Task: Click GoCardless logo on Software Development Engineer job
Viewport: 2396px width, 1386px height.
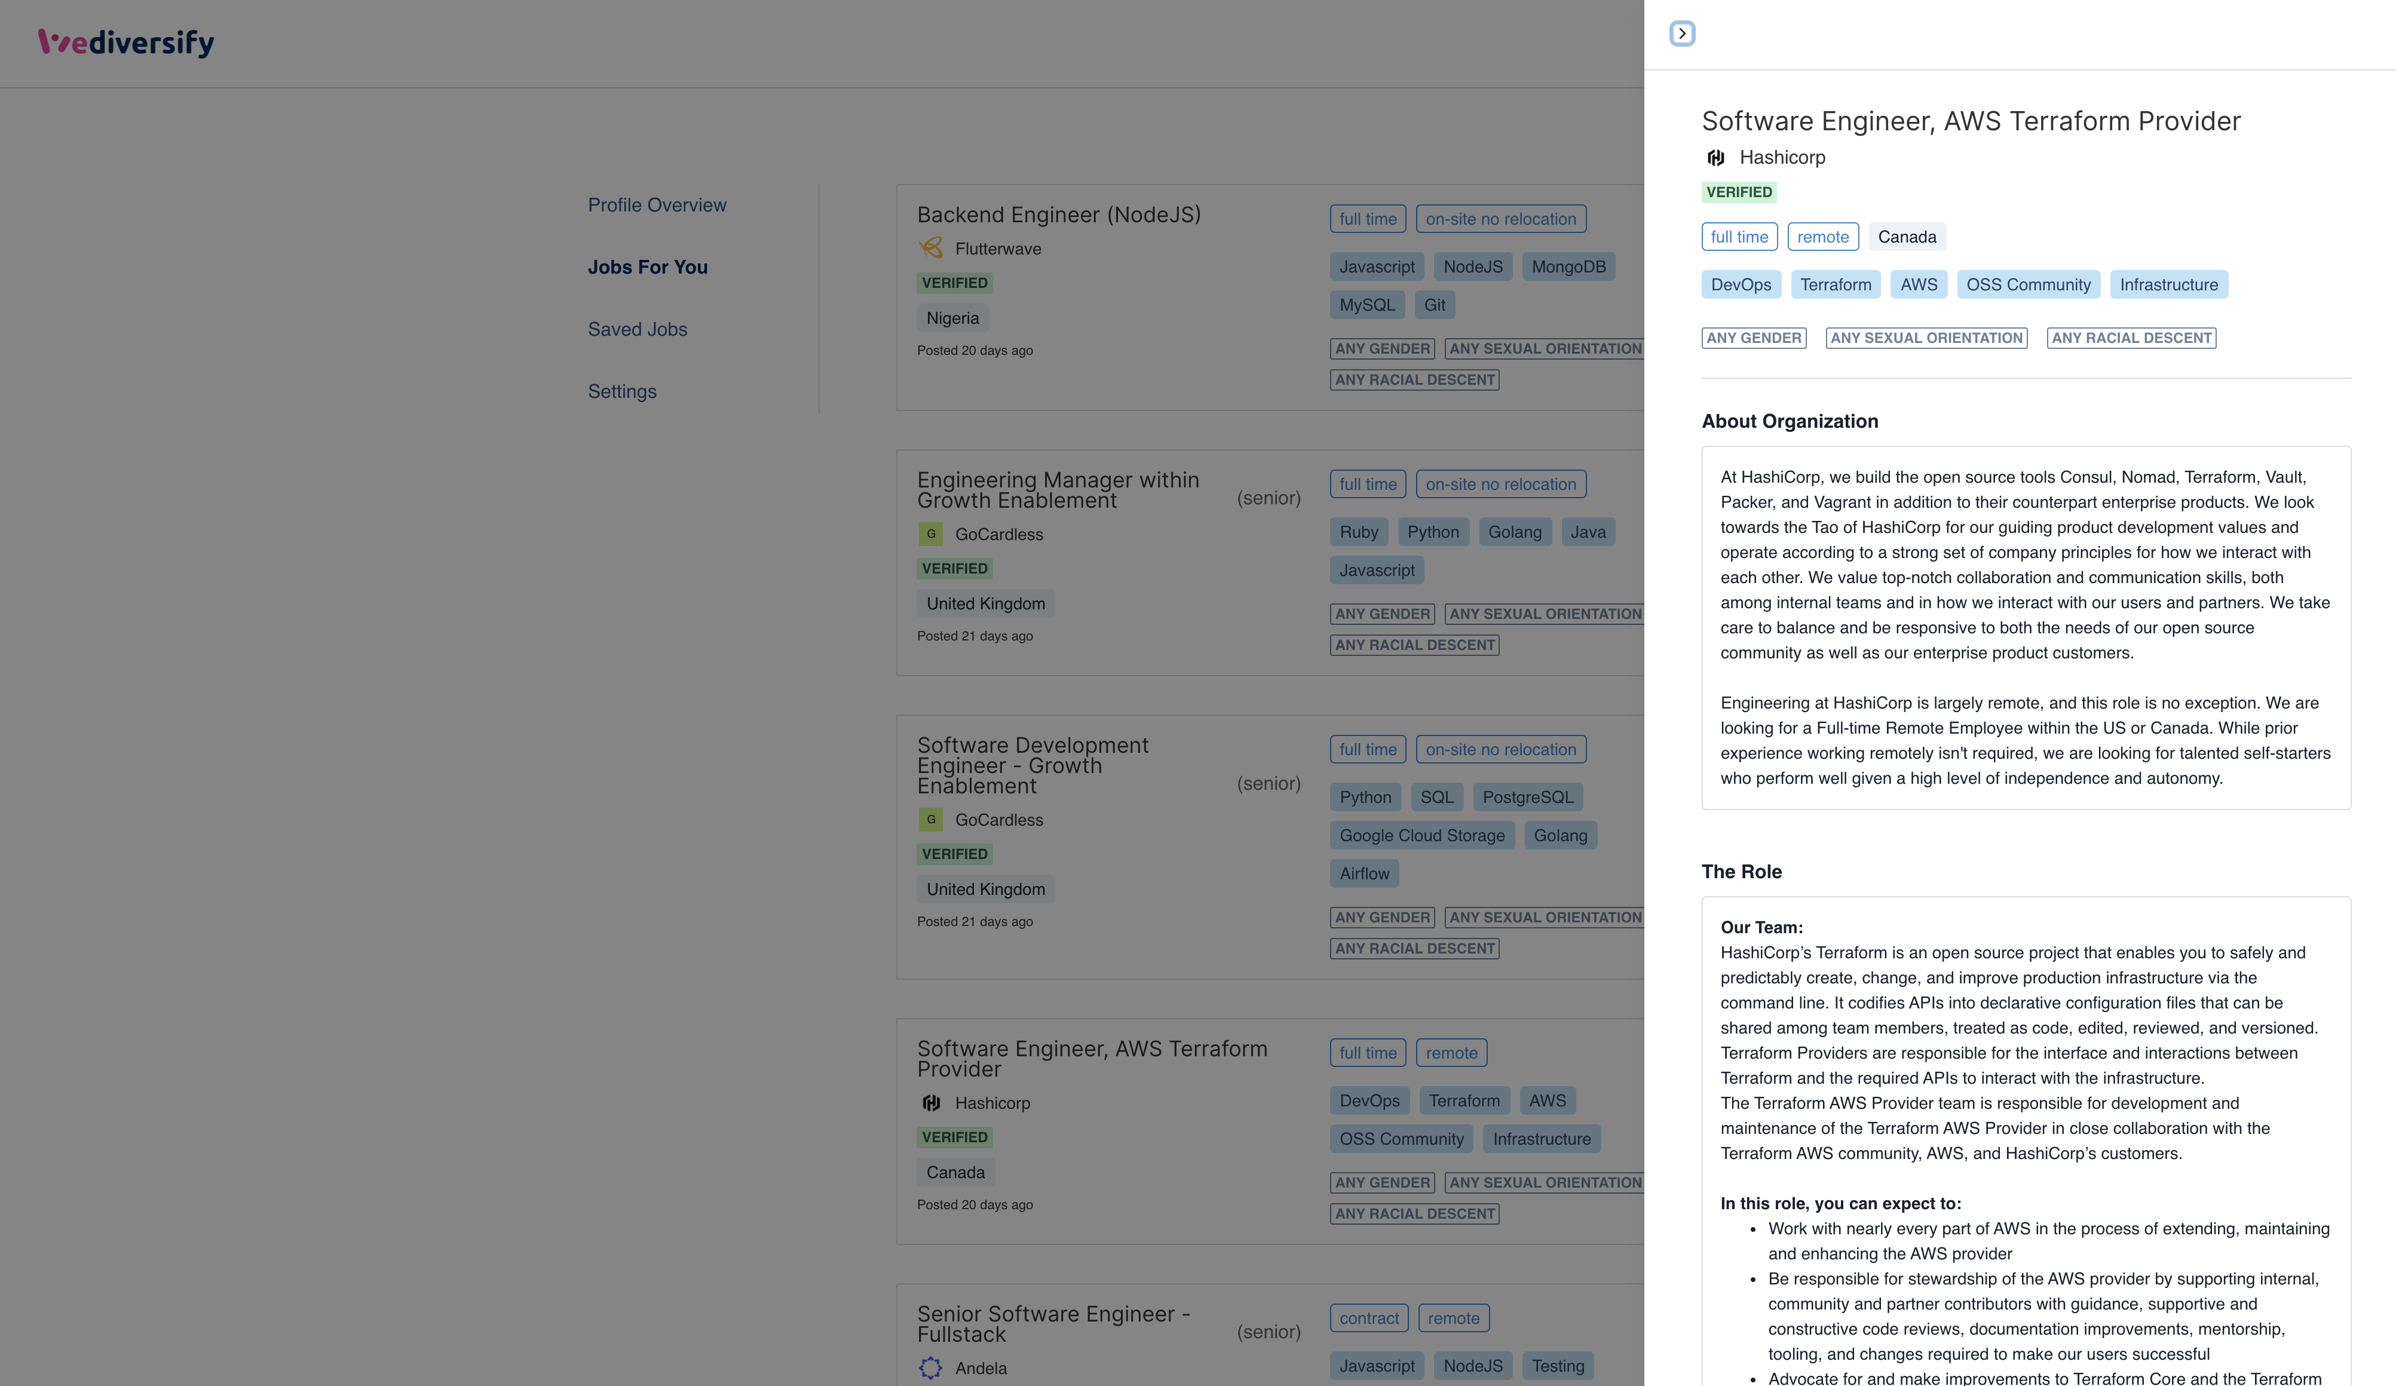Action: coord(931,820)
